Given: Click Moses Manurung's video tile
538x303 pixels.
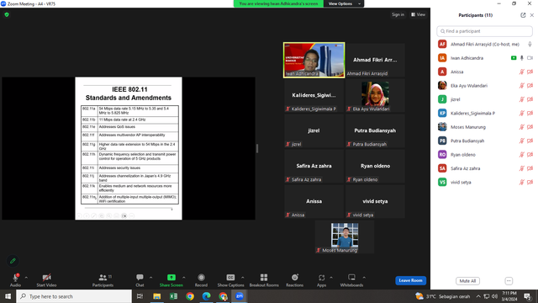Looking at the screenshot, I should [345, 237].
